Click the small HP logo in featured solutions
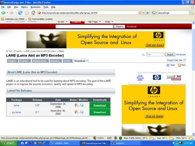The height and width of the screenshot is (146, 195). [157, 78]
